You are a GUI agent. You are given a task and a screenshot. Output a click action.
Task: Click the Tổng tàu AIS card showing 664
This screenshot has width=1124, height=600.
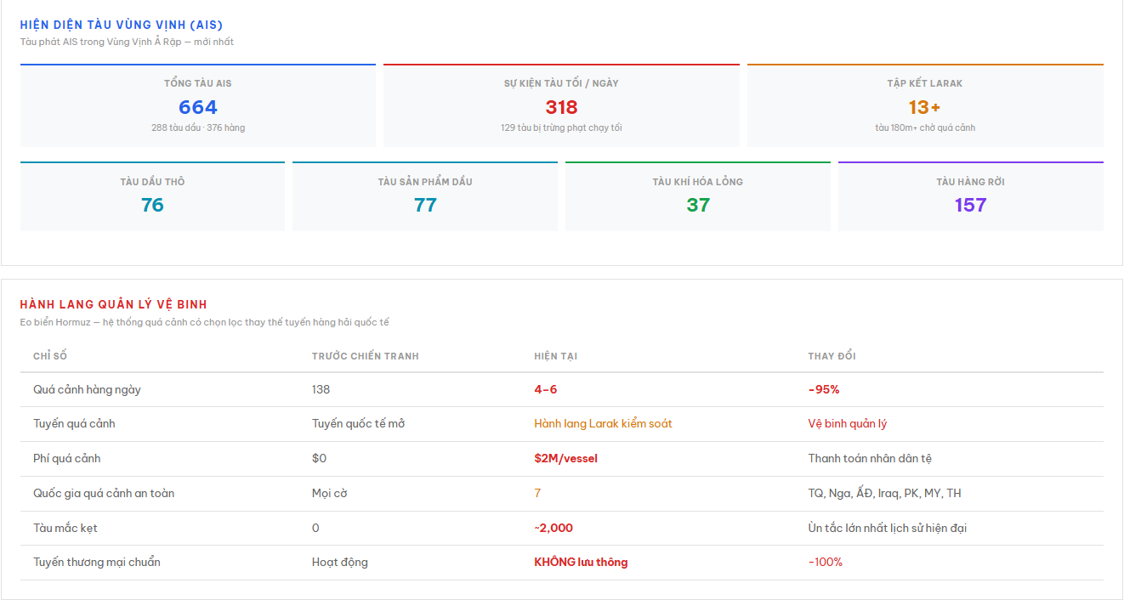(x=197, y=106)
